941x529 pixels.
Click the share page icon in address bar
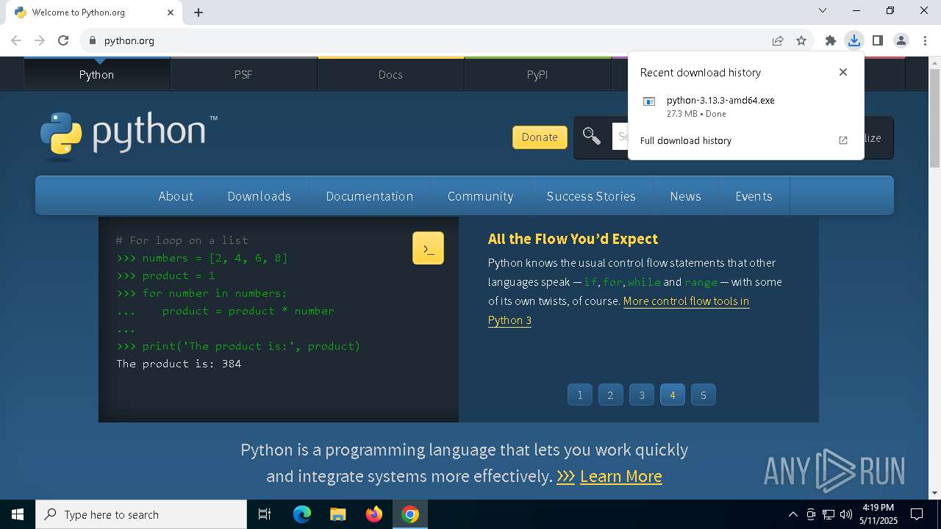[x=778, y=40]
